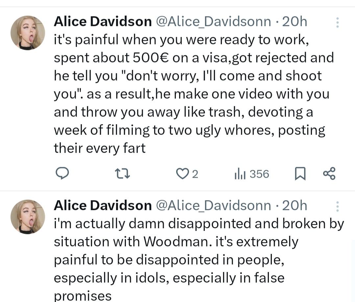This screenshot has height=302, width=355.
Task: Open more options for the Woodman tweet
Action: pyautogui.click(x=337, y=206)
